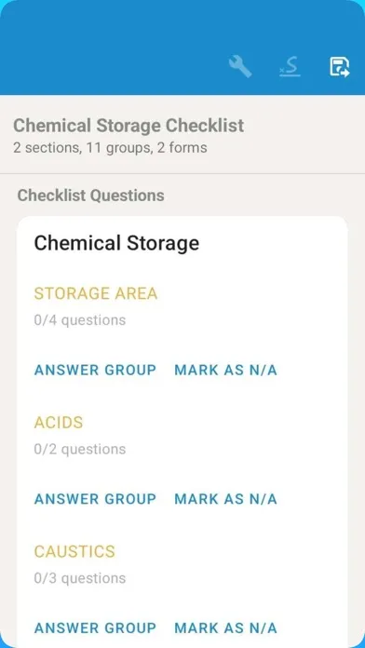Tap the 2 sections, 11 groups summary
The height and width of the screenshot is (648, 365).
click(110, 147)
